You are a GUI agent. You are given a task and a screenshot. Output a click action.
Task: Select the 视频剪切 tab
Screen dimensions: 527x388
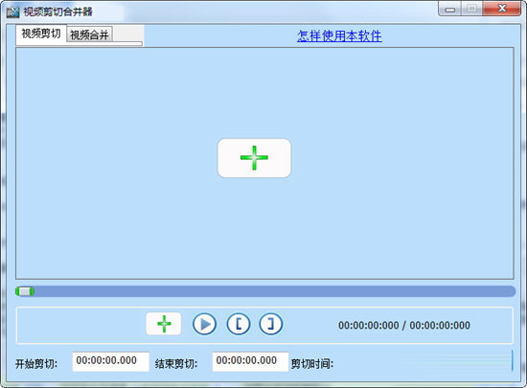click(x=41, y=34)
